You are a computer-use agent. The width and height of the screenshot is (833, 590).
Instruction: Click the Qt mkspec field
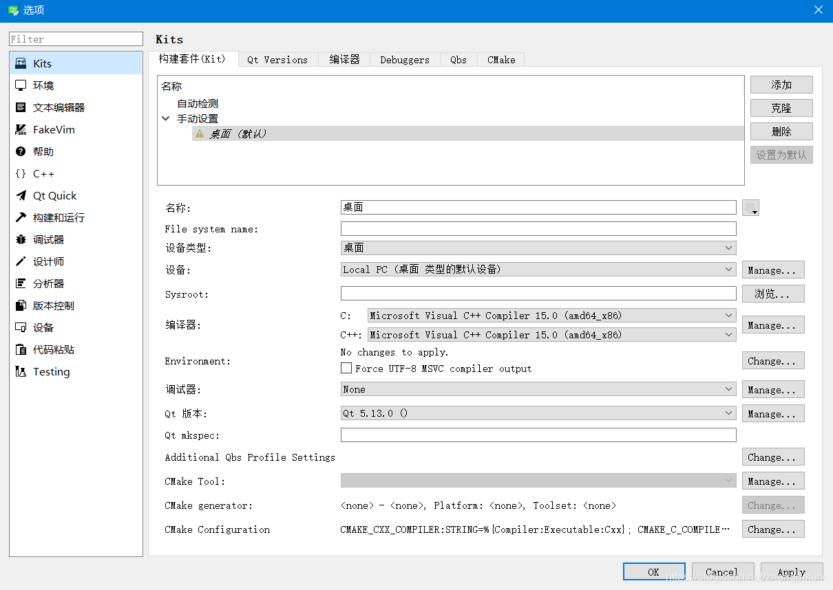(x=538, y=435)
